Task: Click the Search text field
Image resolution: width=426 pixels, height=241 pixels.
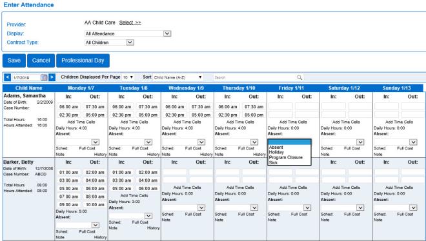Action: pos(254,77)
